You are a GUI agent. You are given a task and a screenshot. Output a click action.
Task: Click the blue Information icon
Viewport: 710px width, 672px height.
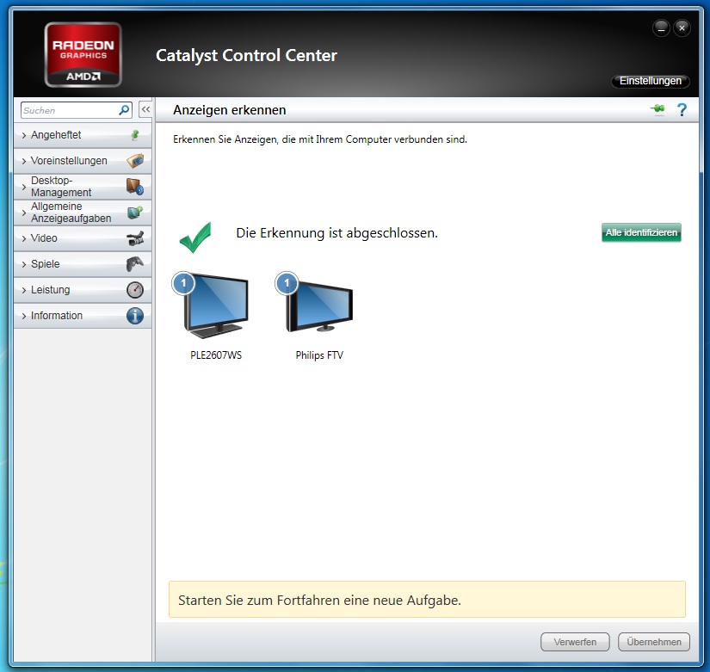click(x=135, y=316)
